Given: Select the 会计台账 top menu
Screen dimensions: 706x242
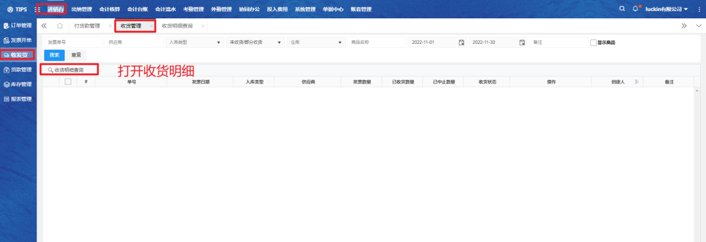Looking at the screenshot, I should 137,9.
